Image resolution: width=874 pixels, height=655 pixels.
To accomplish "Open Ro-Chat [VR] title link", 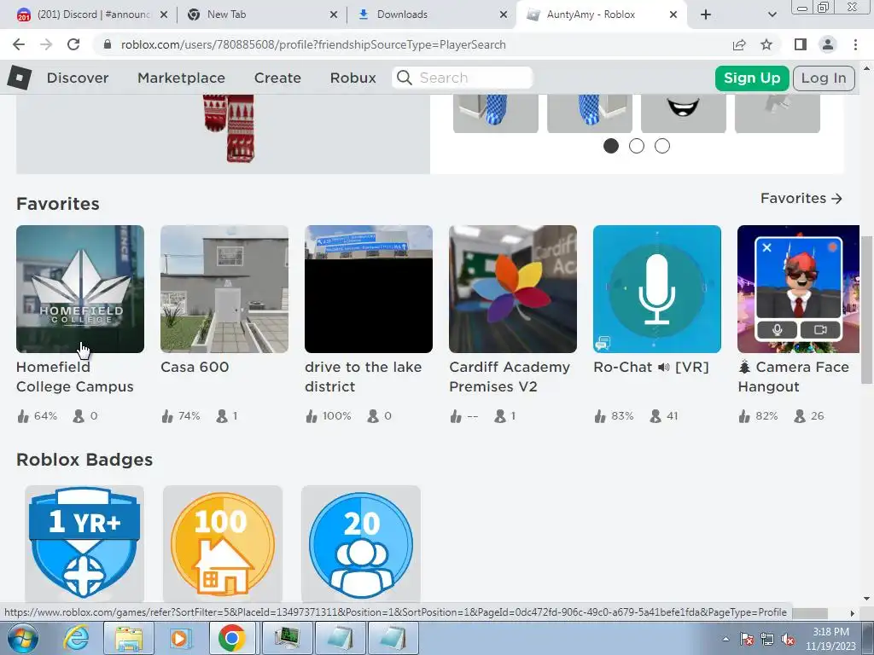I will [650, 367].
